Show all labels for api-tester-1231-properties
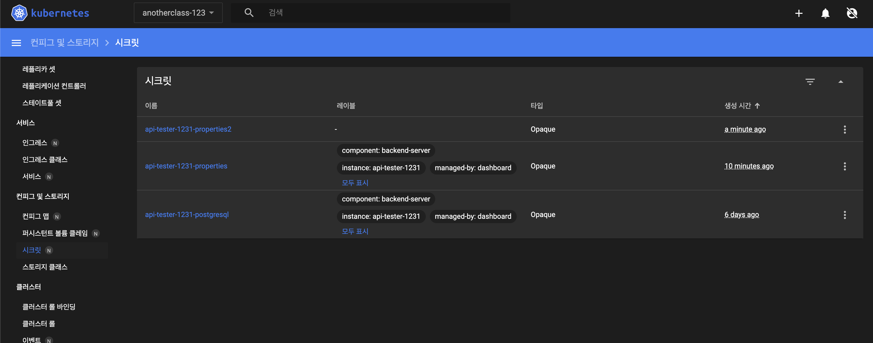The image size is (873, 343). 355,183
